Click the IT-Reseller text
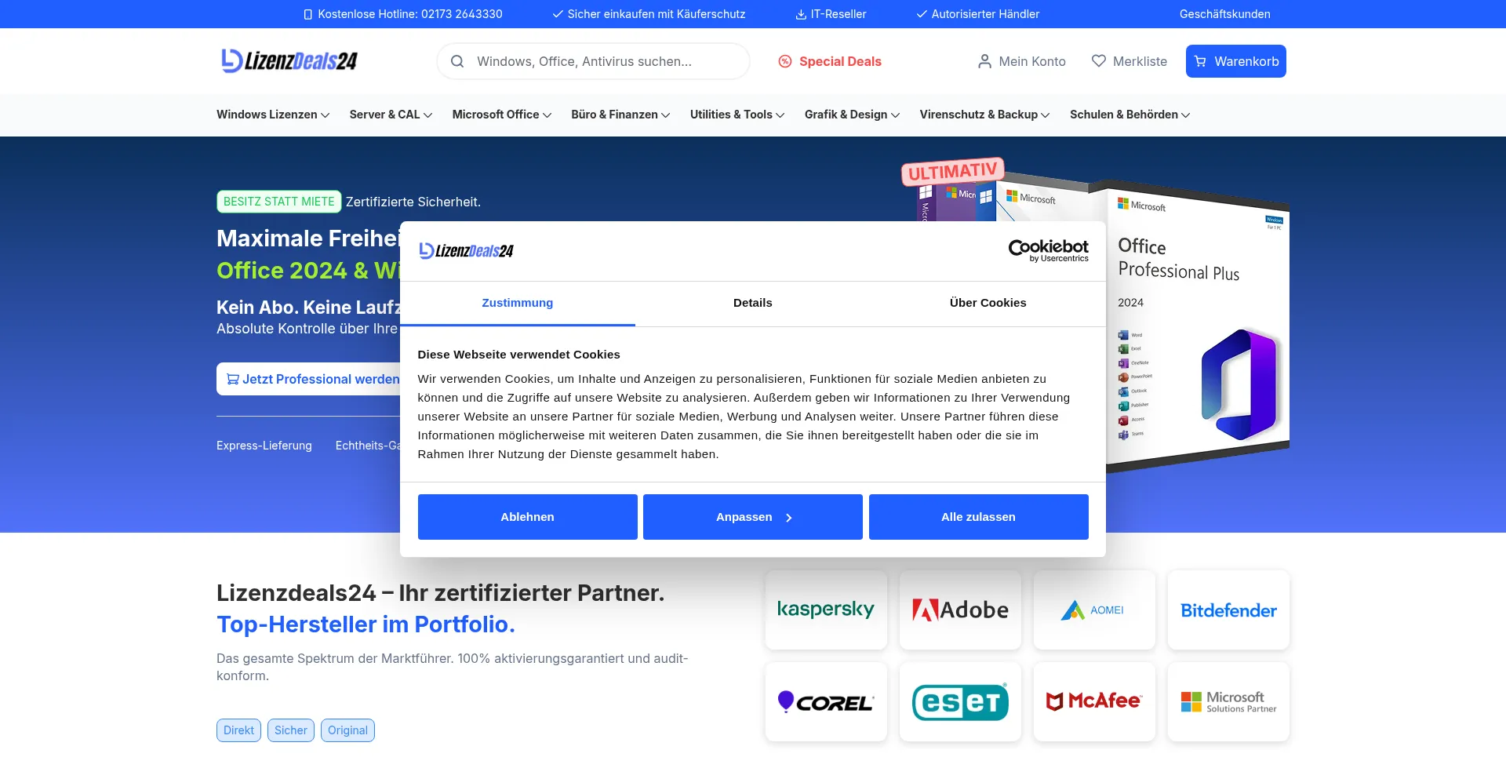 pos(838,14)
